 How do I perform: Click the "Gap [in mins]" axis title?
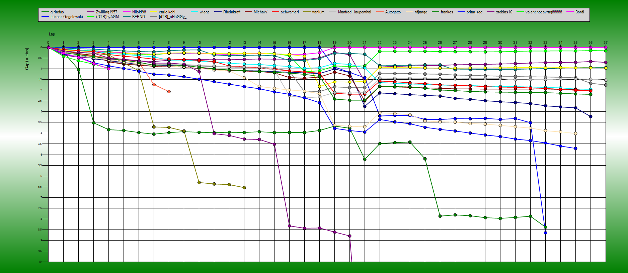tap(27, 59)
